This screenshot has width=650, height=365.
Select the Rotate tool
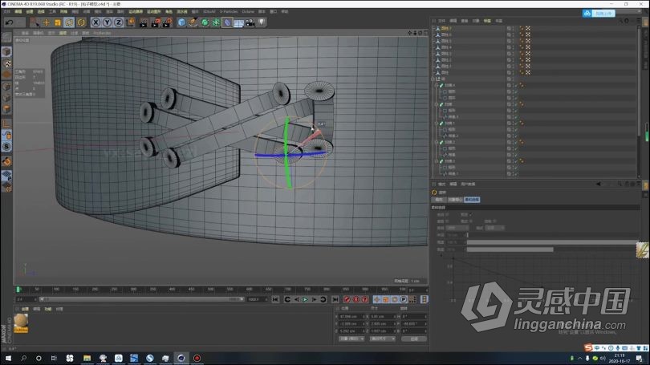coord(69,22)
